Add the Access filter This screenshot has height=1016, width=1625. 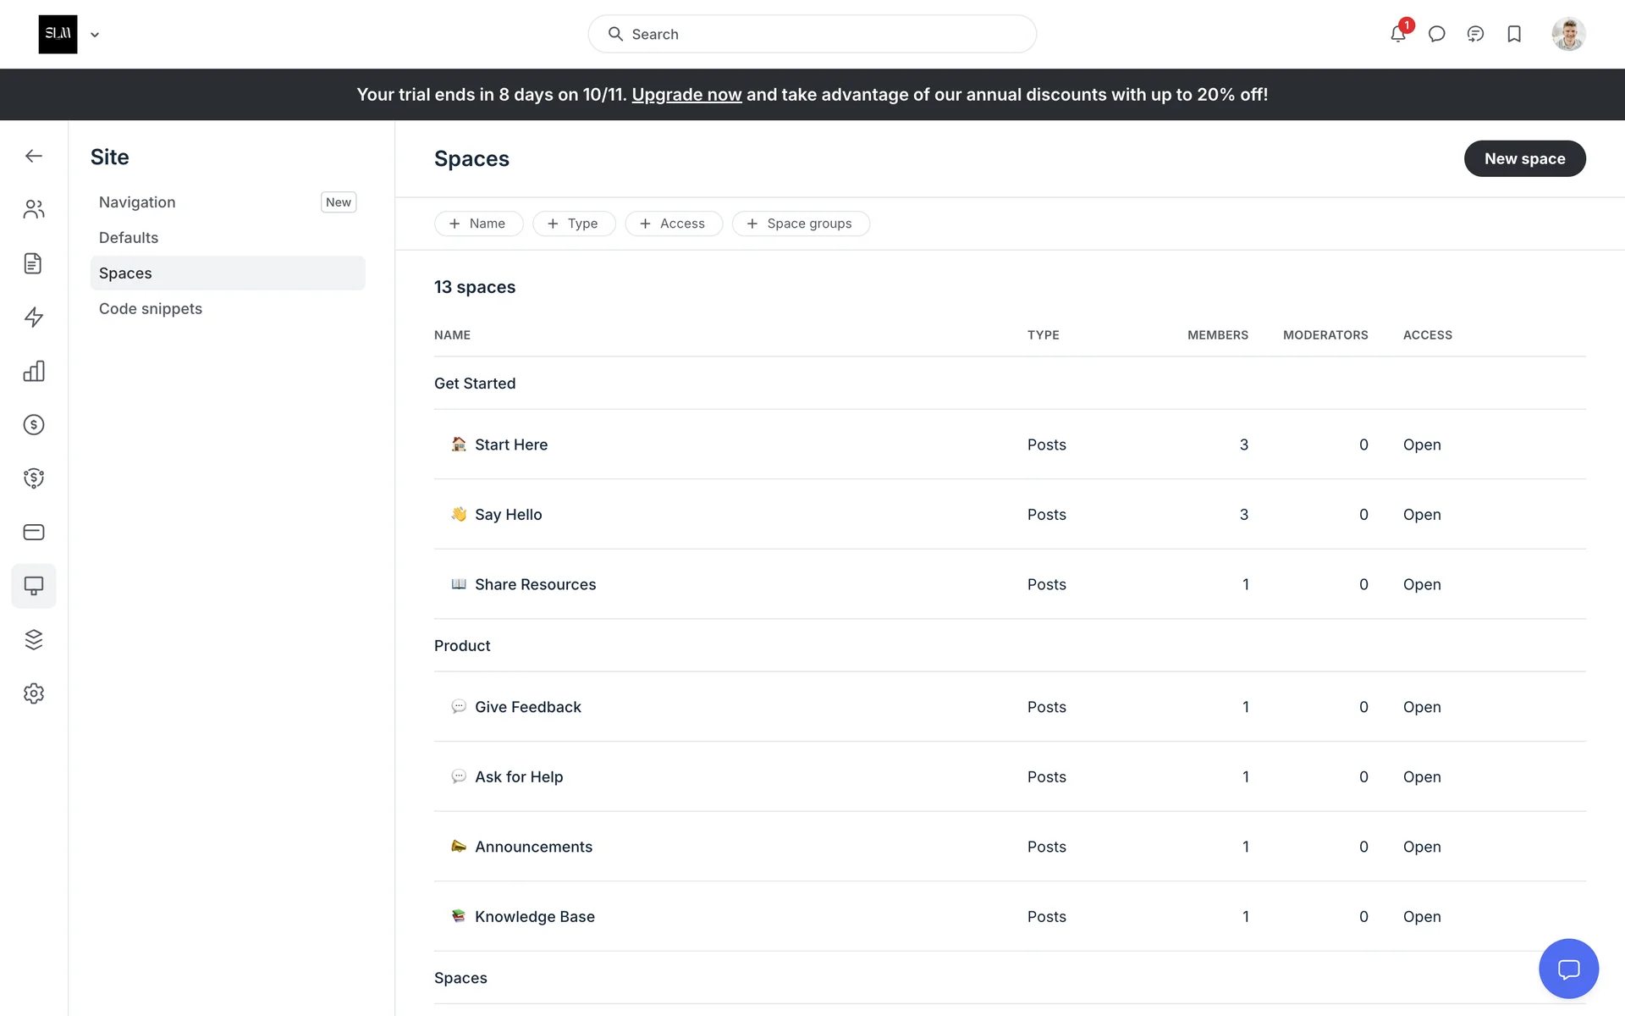673,224
